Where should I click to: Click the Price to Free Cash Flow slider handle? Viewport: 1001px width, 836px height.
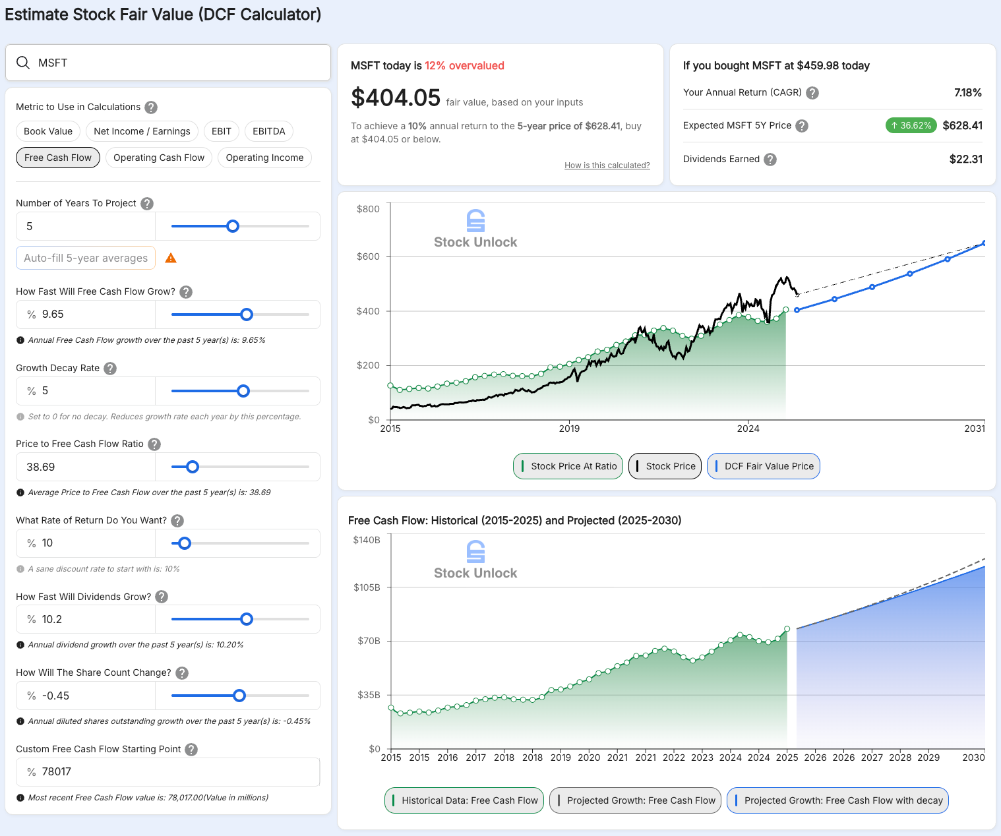[x=193, y=467]
